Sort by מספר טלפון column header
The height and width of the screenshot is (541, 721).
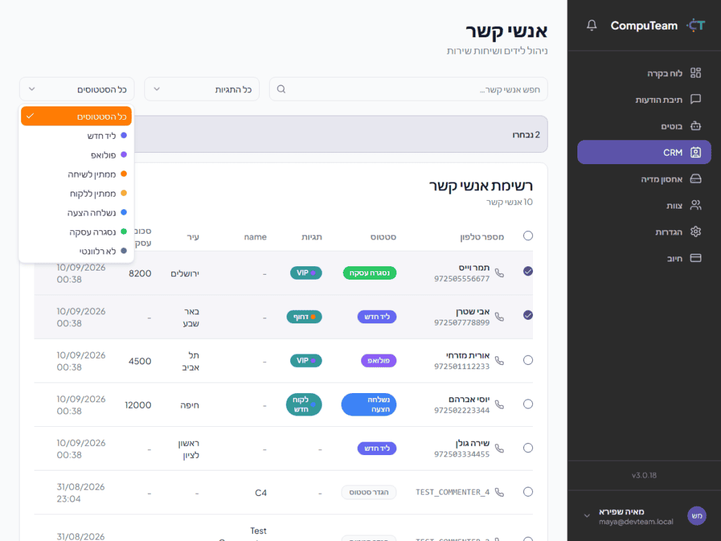click(x=482, y=237)
